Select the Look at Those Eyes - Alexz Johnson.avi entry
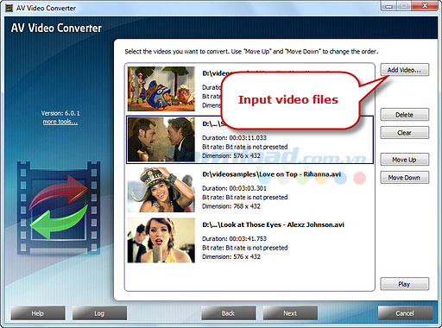 point(249,240)
